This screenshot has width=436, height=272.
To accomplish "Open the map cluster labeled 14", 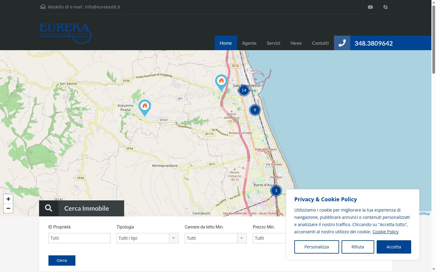I will (x=244, y=90).
